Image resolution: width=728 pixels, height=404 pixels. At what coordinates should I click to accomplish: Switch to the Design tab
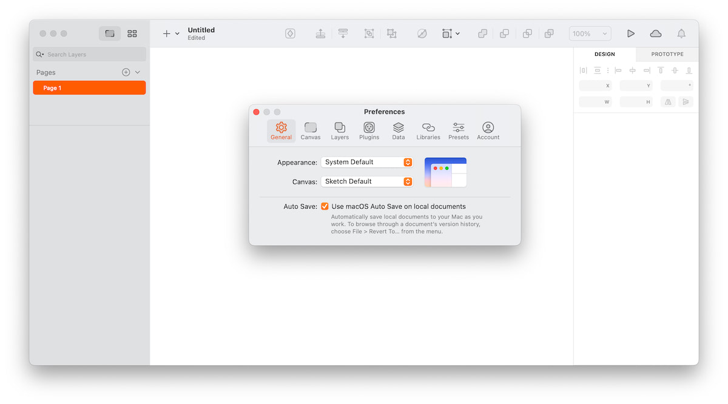(604, 54)
